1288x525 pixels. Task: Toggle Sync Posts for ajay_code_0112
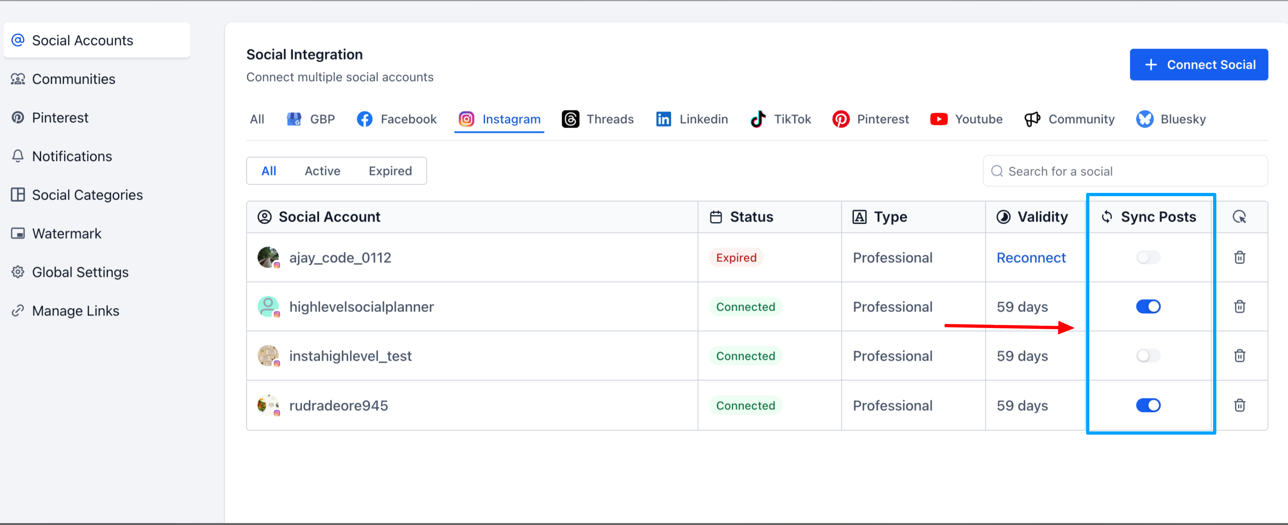(x=1148, y=258)
